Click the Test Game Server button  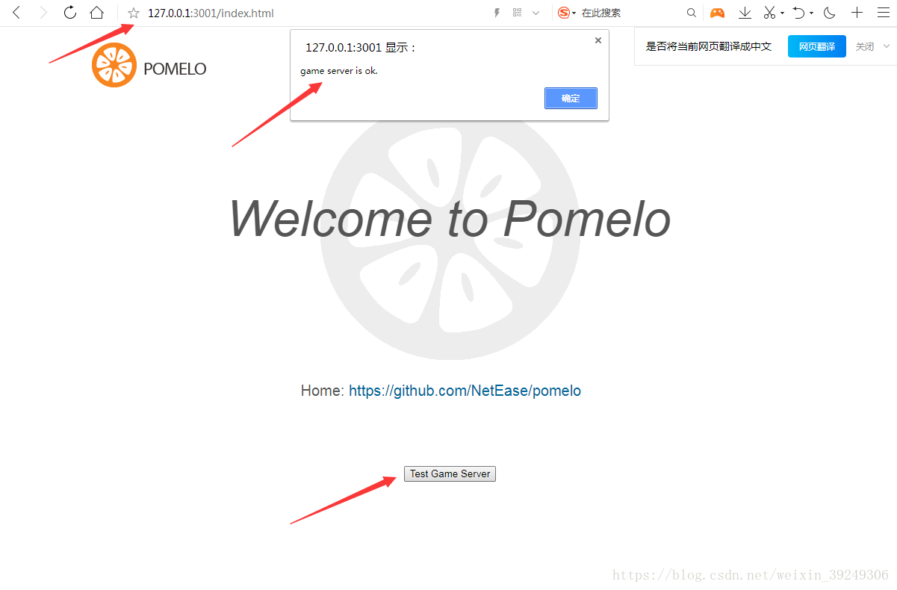tap(450, 473)
